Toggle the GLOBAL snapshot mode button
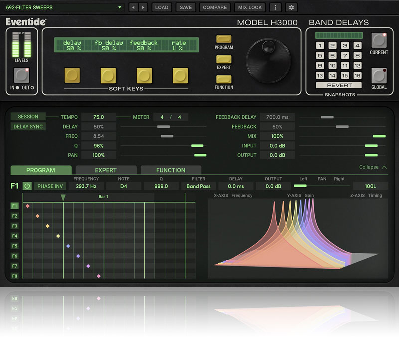 coord(379,76)
